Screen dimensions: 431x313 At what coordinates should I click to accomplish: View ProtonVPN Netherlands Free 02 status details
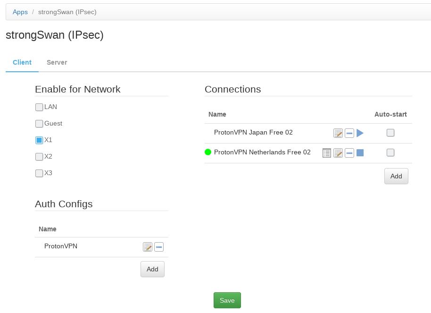coord(327,153)
